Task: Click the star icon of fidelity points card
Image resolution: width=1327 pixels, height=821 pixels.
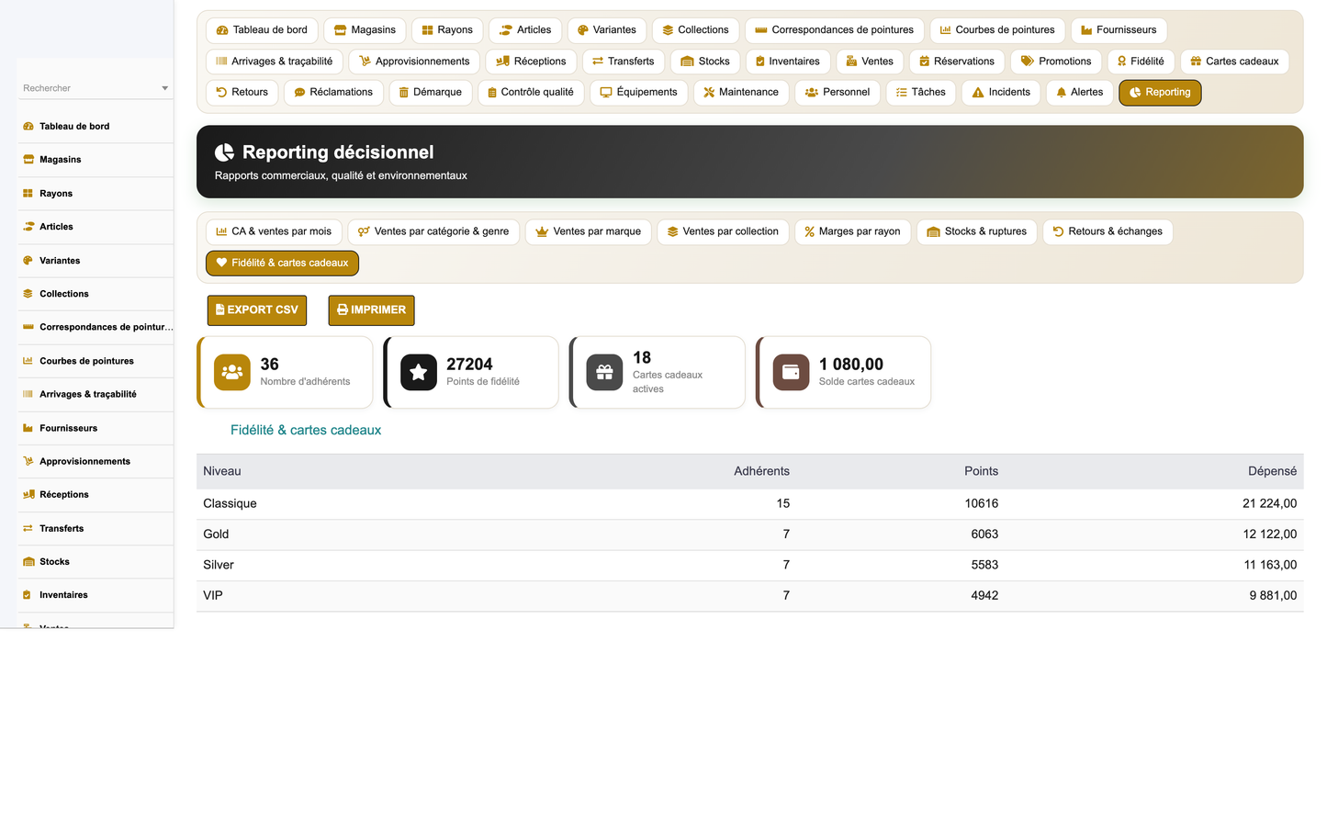Action: pyautogui.click(x=419, y=372)
